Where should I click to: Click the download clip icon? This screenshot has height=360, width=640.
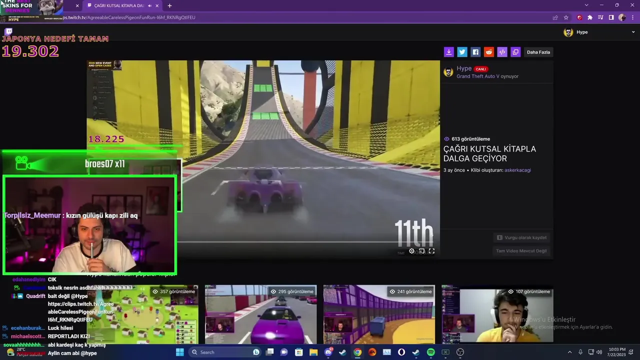448,52
